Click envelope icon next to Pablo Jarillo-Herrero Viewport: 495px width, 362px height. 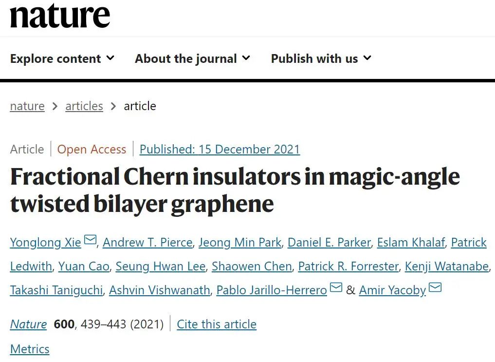(x=336, y=287)
